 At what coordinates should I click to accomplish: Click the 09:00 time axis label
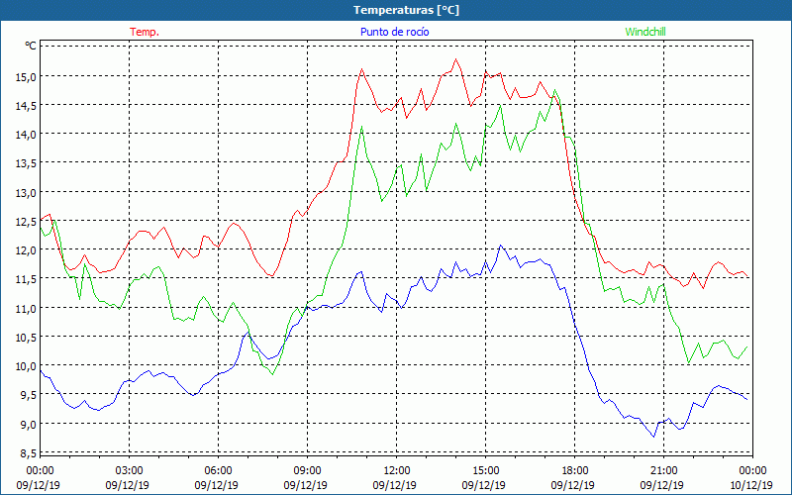pyautogui.click(x=307, y=470)
